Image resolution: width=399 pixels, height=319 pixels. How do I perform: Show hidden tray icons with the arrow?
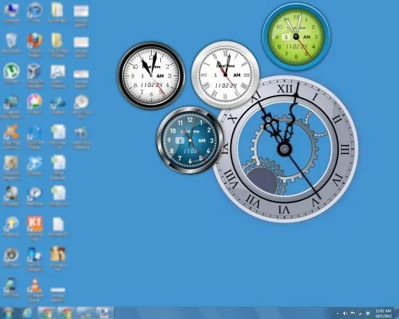(x=337, y=313)
